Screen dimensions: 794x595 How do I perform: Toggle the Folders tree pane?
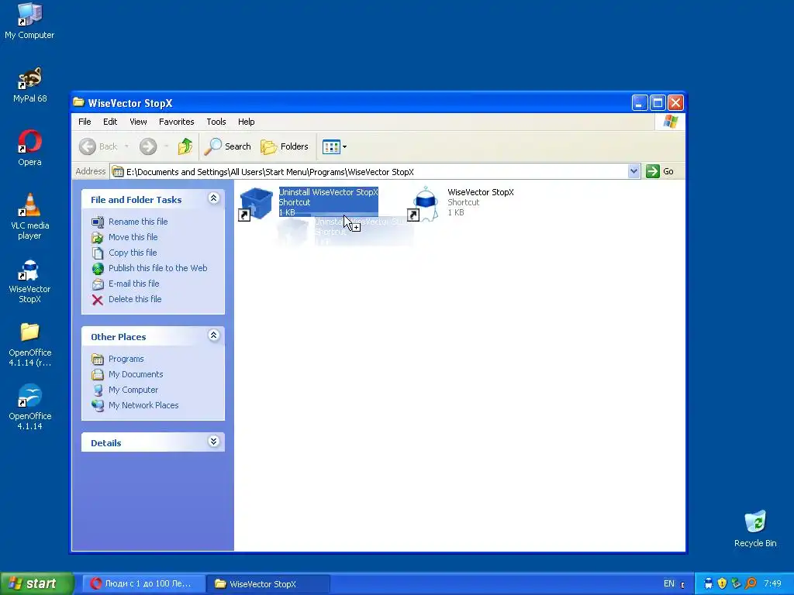(285, 146)
